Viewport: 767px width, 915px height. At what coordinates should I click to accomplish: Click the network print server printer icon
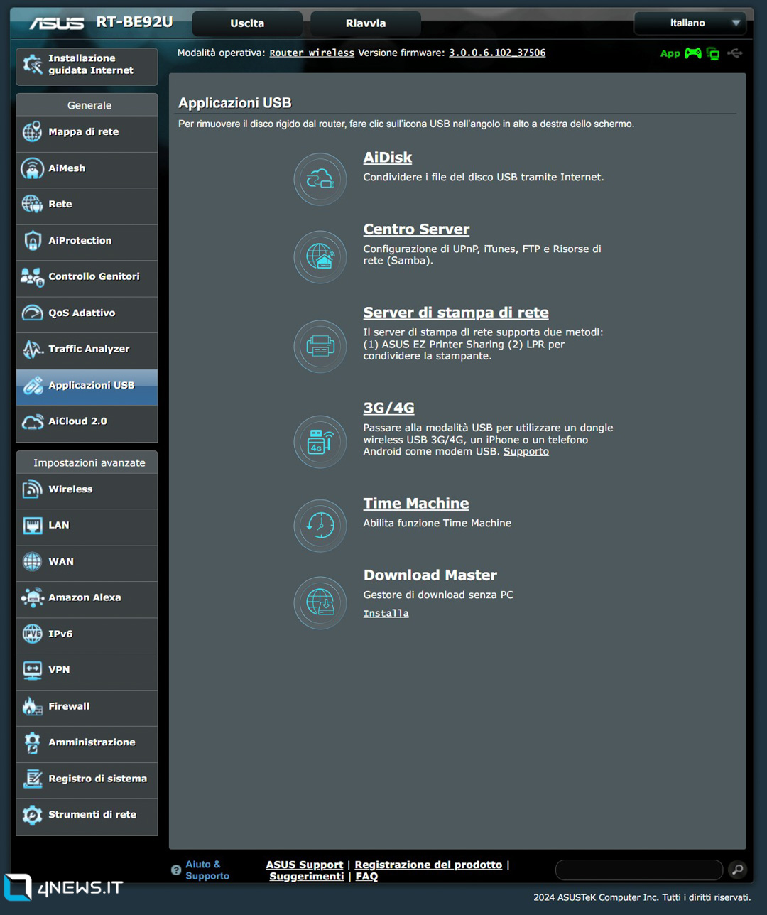(x=320, y=347)
